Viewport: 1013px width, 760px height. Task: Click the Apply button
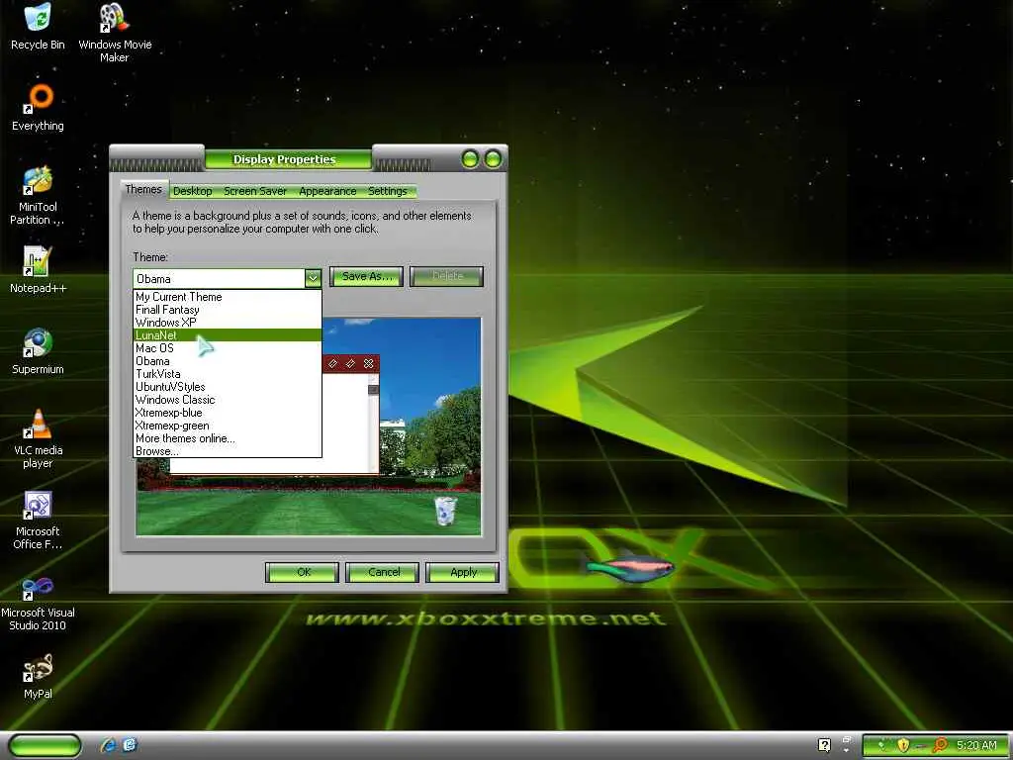463,573
